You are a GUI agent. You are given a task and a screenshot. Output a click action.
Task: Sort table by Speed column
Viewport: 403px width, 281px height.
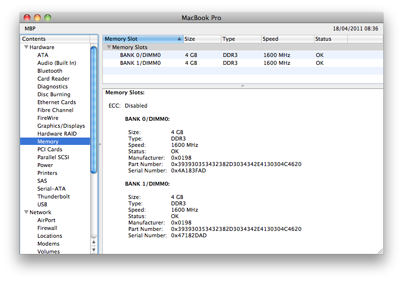(x=287, y=39)
